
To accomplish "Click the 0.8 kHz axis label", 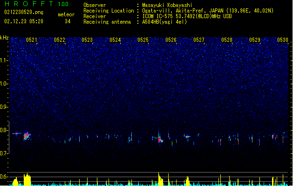I will coord(4,130).
